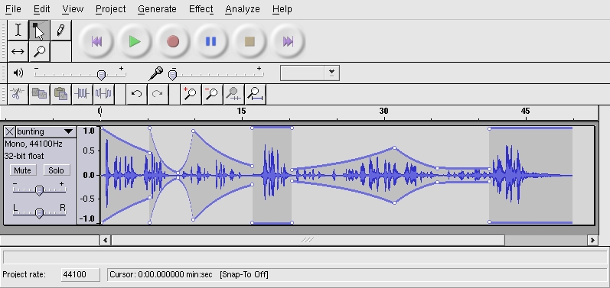Click the Project rate field 44100
This screenshot has width=610, height=288.
pos(80,274)
